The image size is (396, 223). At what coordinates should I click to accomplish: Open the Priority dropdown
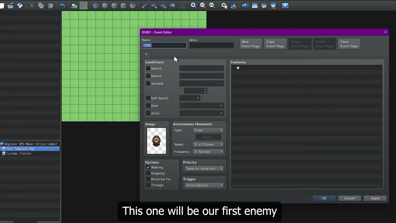204,169
